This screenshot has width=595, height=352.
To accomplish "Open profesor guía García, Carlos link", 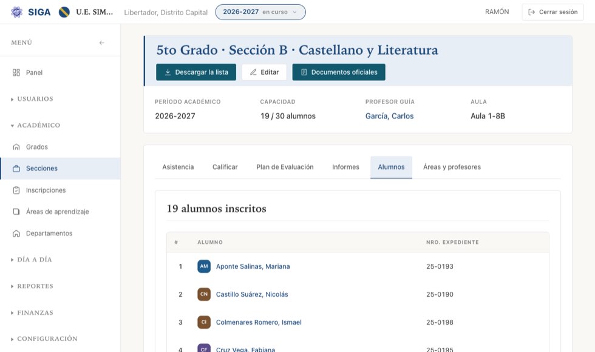I will click(389, 116).
